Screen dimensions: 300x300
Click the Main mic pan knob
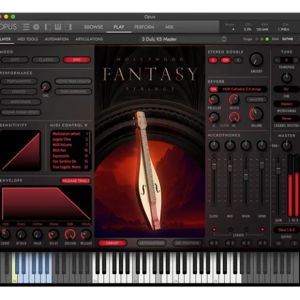[x=246, y=145]
